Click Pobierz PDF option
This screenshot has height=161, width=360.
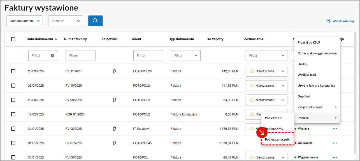pos(273,118)
